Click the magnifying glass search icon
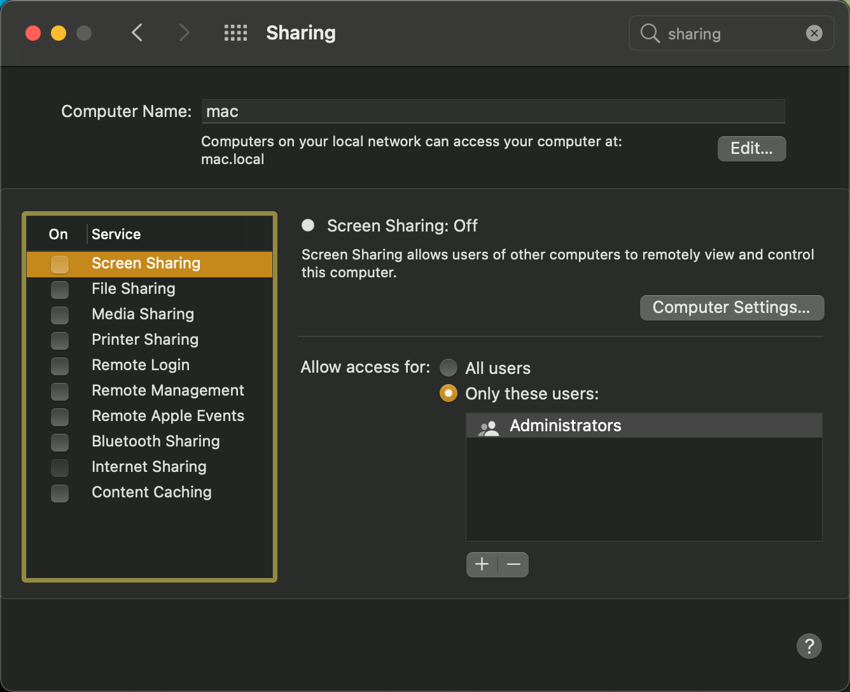 point(650,33)
